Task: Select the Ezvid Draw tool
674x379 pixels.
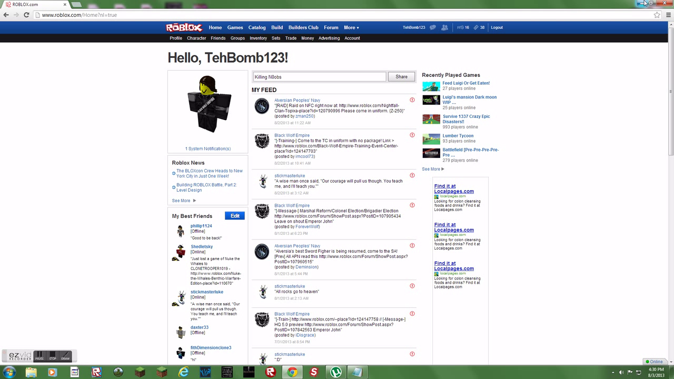Action: click(x=65, y=356)
